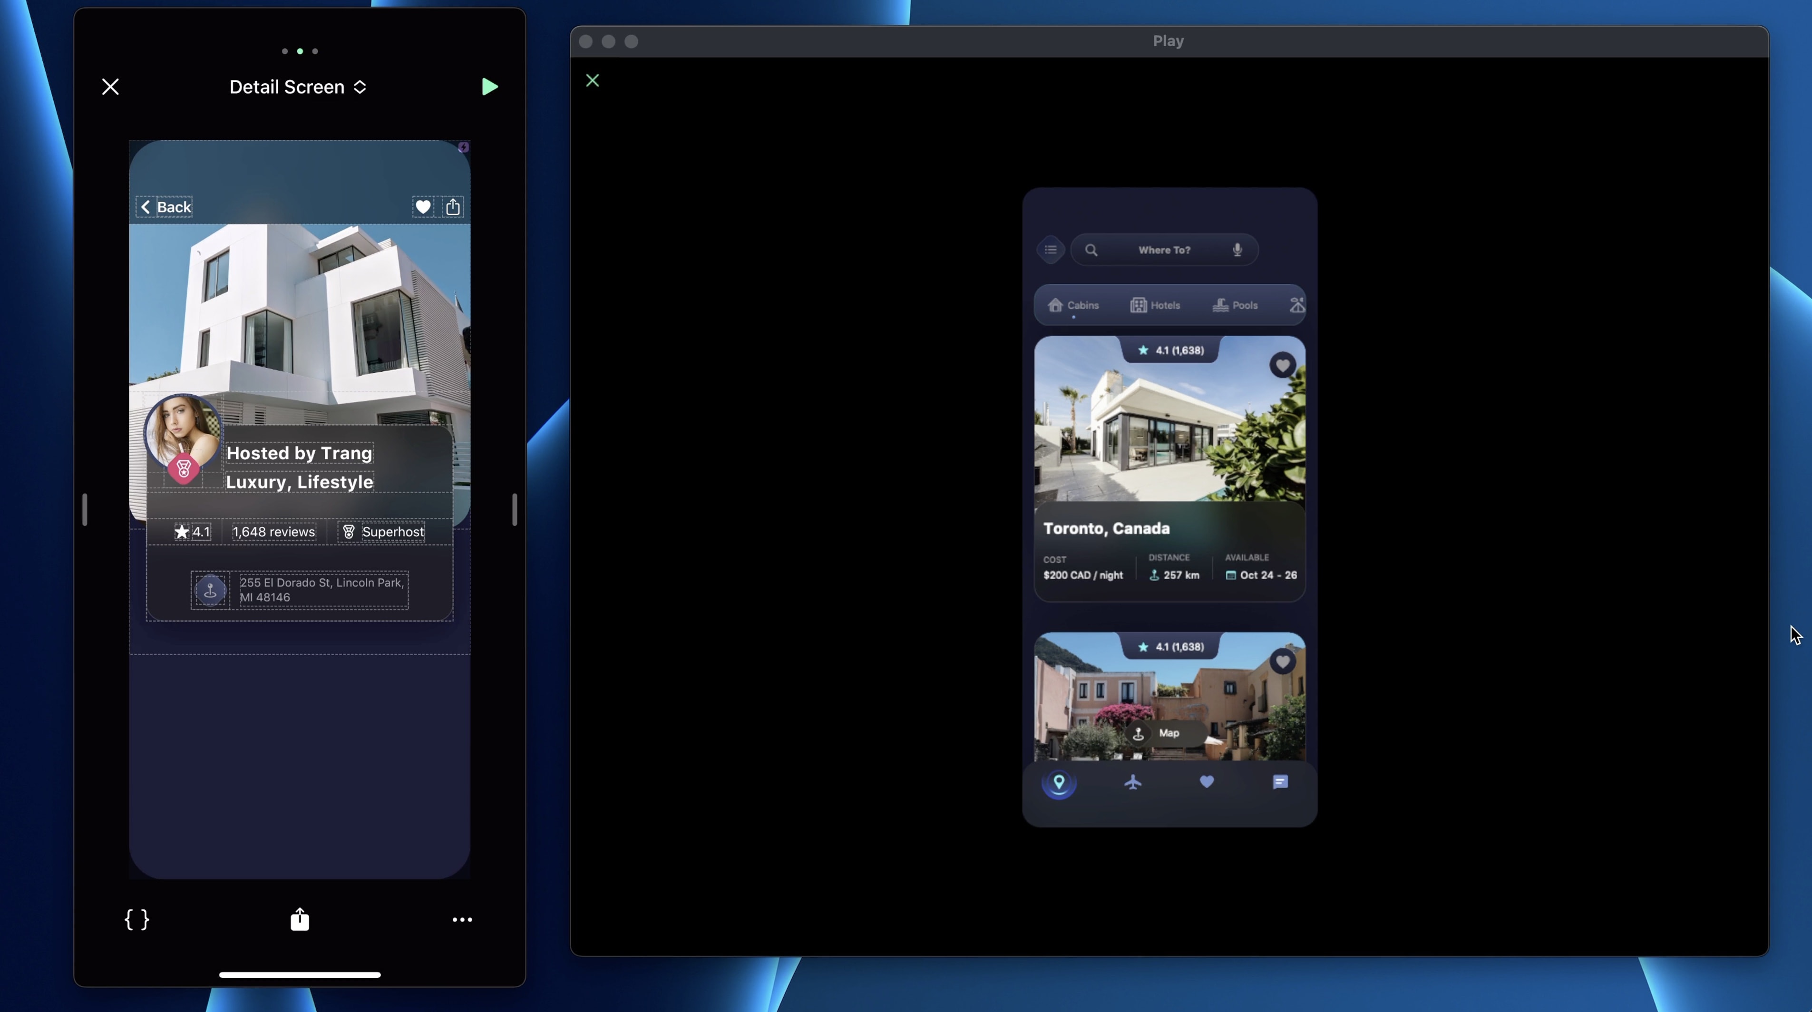Image resolution: width=1812 pixels, height=1012 pixels.
Task: Click the share icon next to heart
Action: [x=453, y=207]
